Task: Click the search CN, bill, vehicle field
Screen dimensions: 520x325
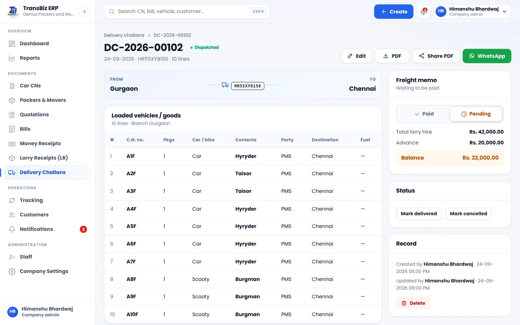Action: click(x=187, y=12)
